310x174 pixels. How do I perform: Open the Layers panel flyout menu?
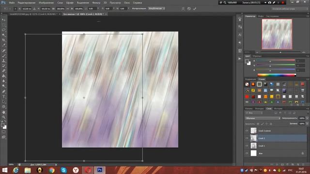(x=308, y=108)
